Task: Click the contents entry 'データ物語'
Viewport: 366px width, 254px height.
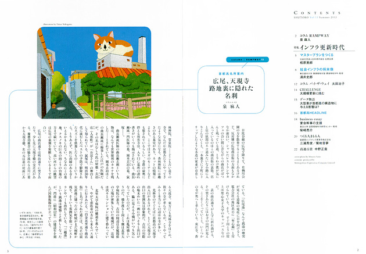Action: coord(307,99)
